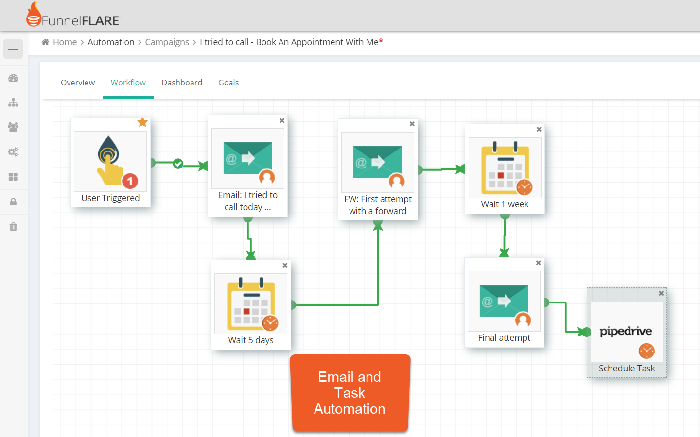
Task: Click the green checkmark on the connector
Action: 178,164
